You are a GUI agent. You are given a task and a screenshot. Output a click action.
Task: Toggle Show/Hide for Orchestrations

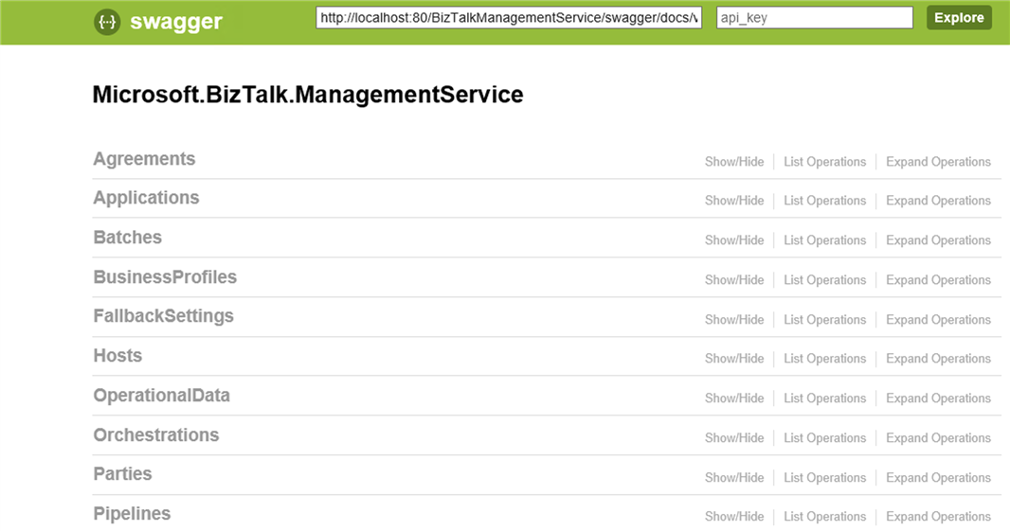[734, 437]
